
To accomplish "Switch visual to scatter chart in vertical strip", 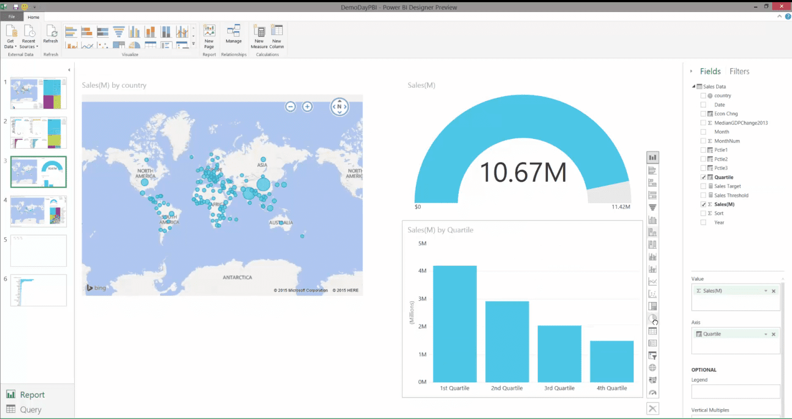I will click(x=652, y=294).
